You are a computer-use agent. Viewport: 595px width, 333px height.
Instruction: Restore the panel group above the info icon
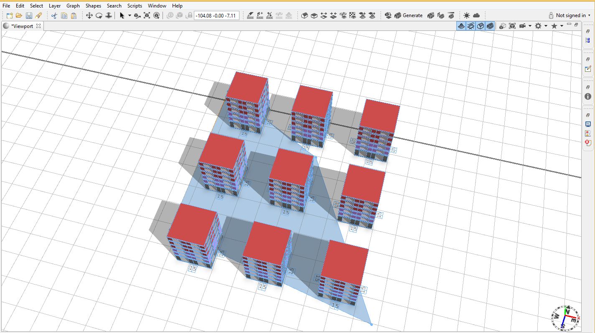click(588, 87)
